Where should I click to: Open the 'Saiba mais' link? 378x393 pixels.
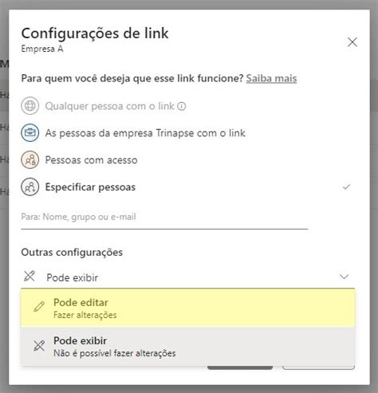[271, 78]
